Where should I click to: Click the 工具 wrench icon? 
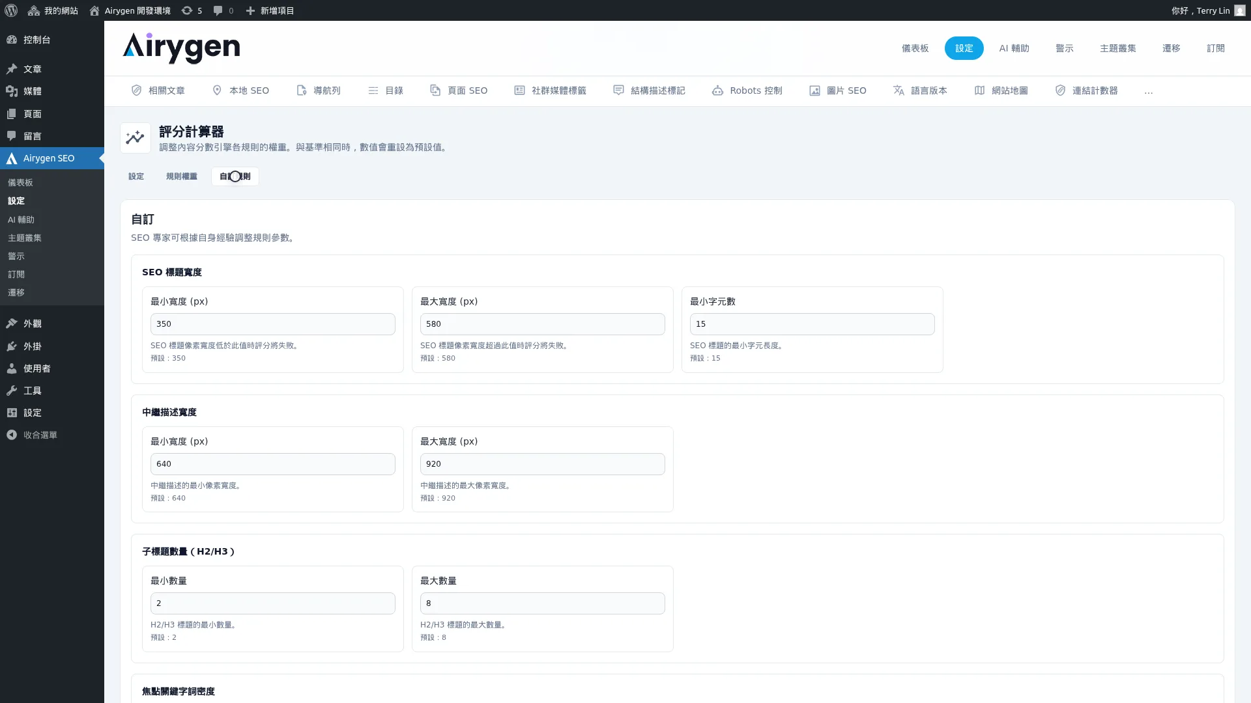pyautogui.click(x=12, y=391)
